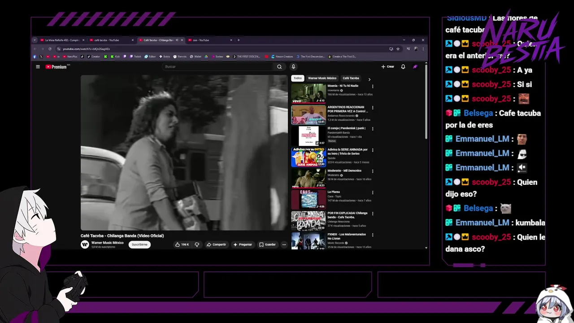Image resolution: width=574 pixels, height=323 pixels.
Task: Focus the Buscar search field
Action: pos(218,67)
